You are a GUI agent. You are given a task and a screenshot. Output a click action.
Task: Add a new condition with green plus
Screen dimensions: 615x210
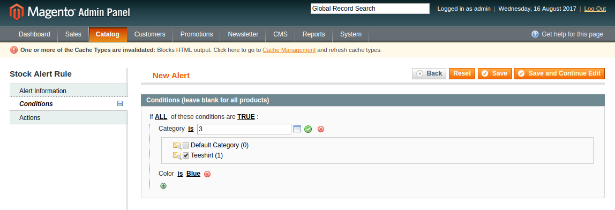coord(163,186)
